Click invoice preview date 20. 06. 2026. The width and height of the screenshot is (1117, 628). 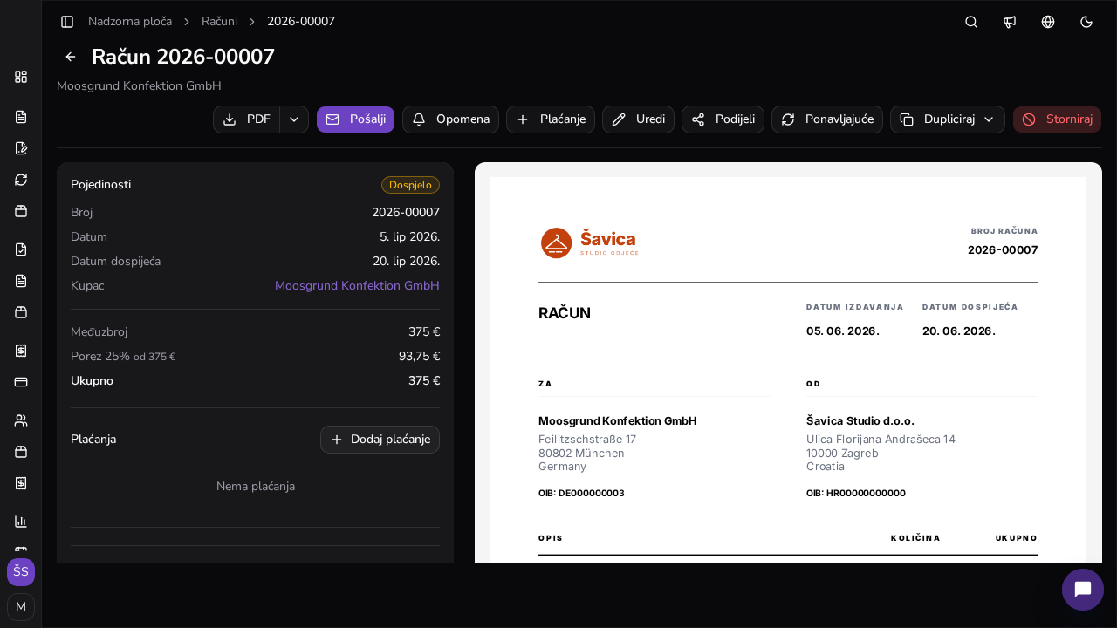959,331
